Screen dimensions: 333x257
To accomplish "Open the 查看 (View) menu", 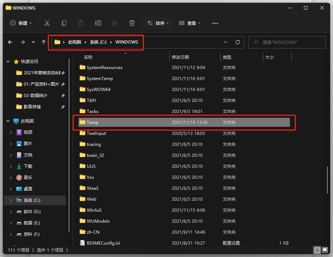I will (x=190, y=23).
